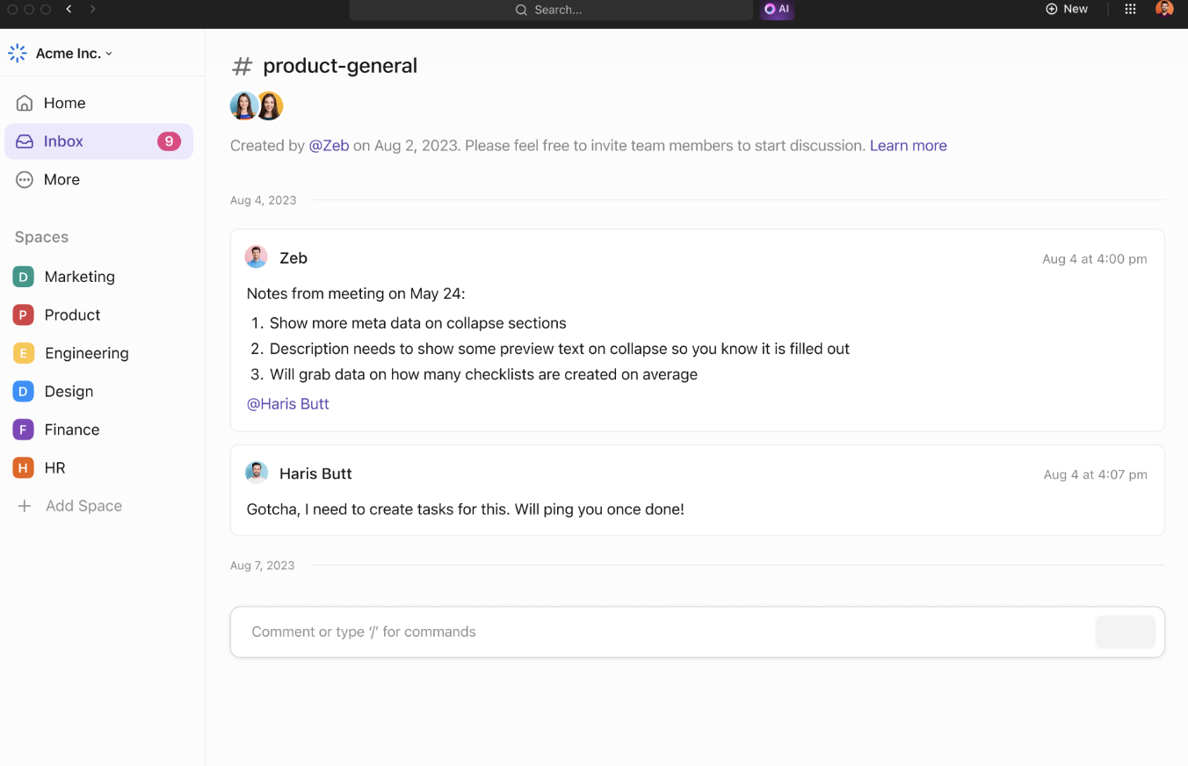1188x766 pixels.
Task: Open the Engineering space
Action: (86, 353)
